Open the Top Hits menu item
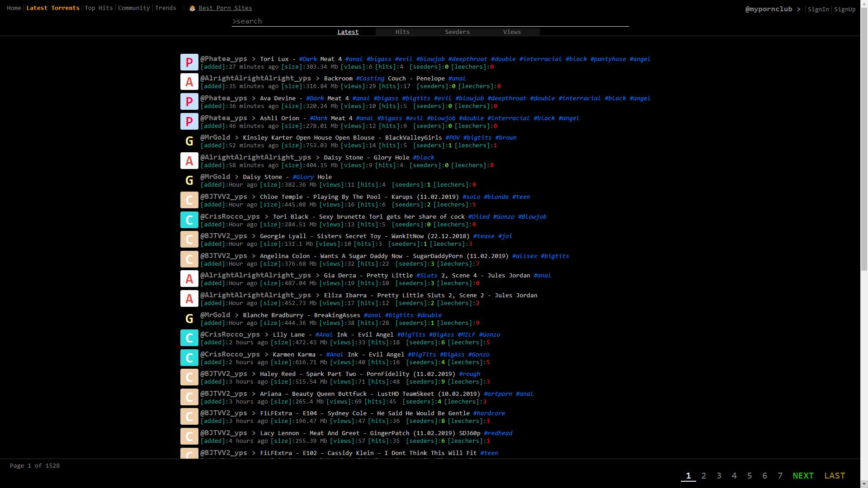868x488 pixels. pos(99,8)
